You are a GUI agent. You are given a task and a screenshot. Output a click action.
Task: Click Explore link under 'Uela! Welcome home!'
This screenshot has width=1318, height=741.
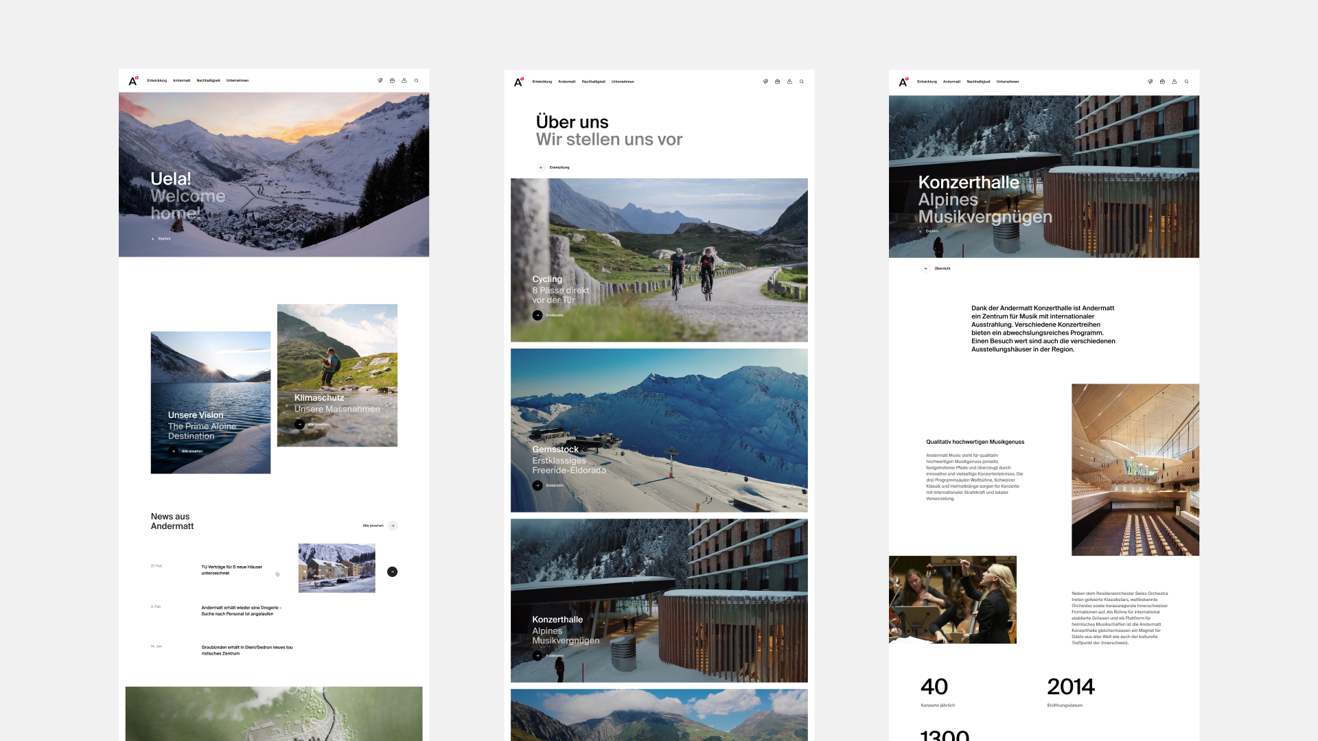coord(164,239)
